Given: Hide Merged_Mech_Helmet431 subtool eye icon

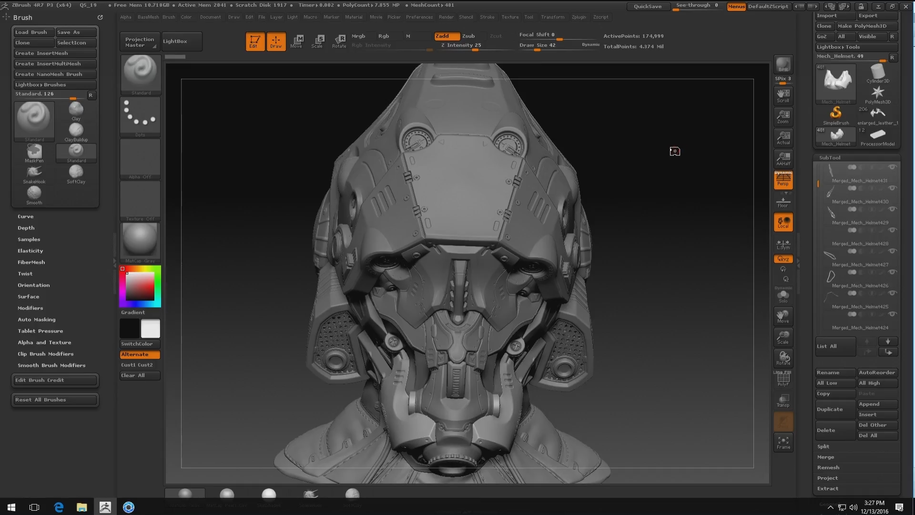Looking at the screenshot, I should (x=892, y=167).
